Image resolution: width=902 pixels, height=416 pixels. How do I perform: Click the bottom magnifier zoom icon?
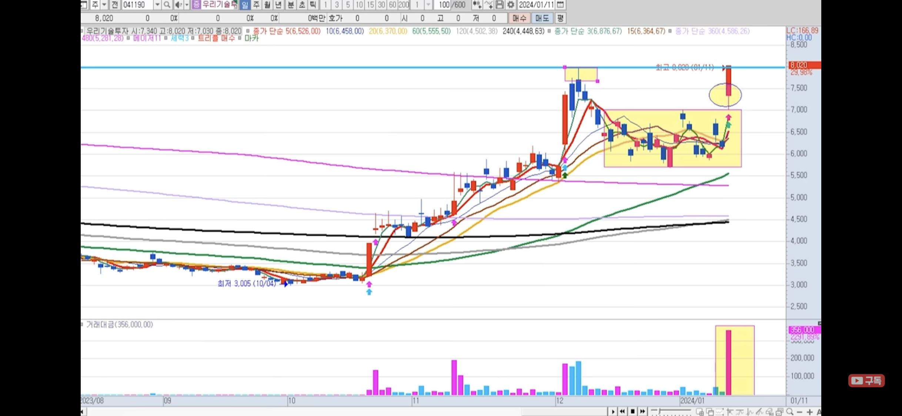click(789, 412)
